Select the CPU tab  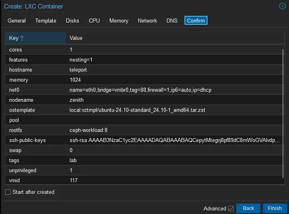[x=94, y=21]
